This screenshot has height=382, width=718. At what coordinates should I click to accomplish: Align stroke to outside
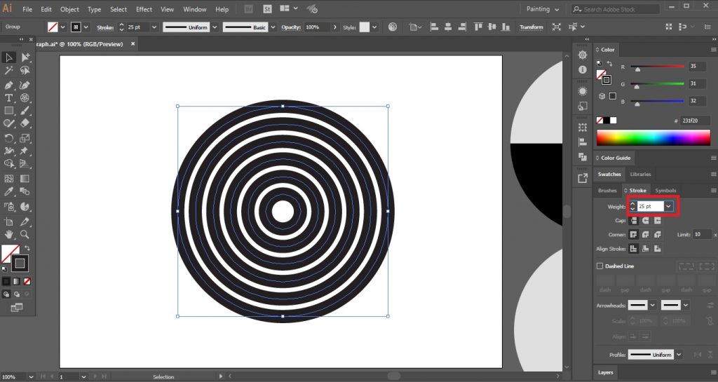click(x=658, y=249)
